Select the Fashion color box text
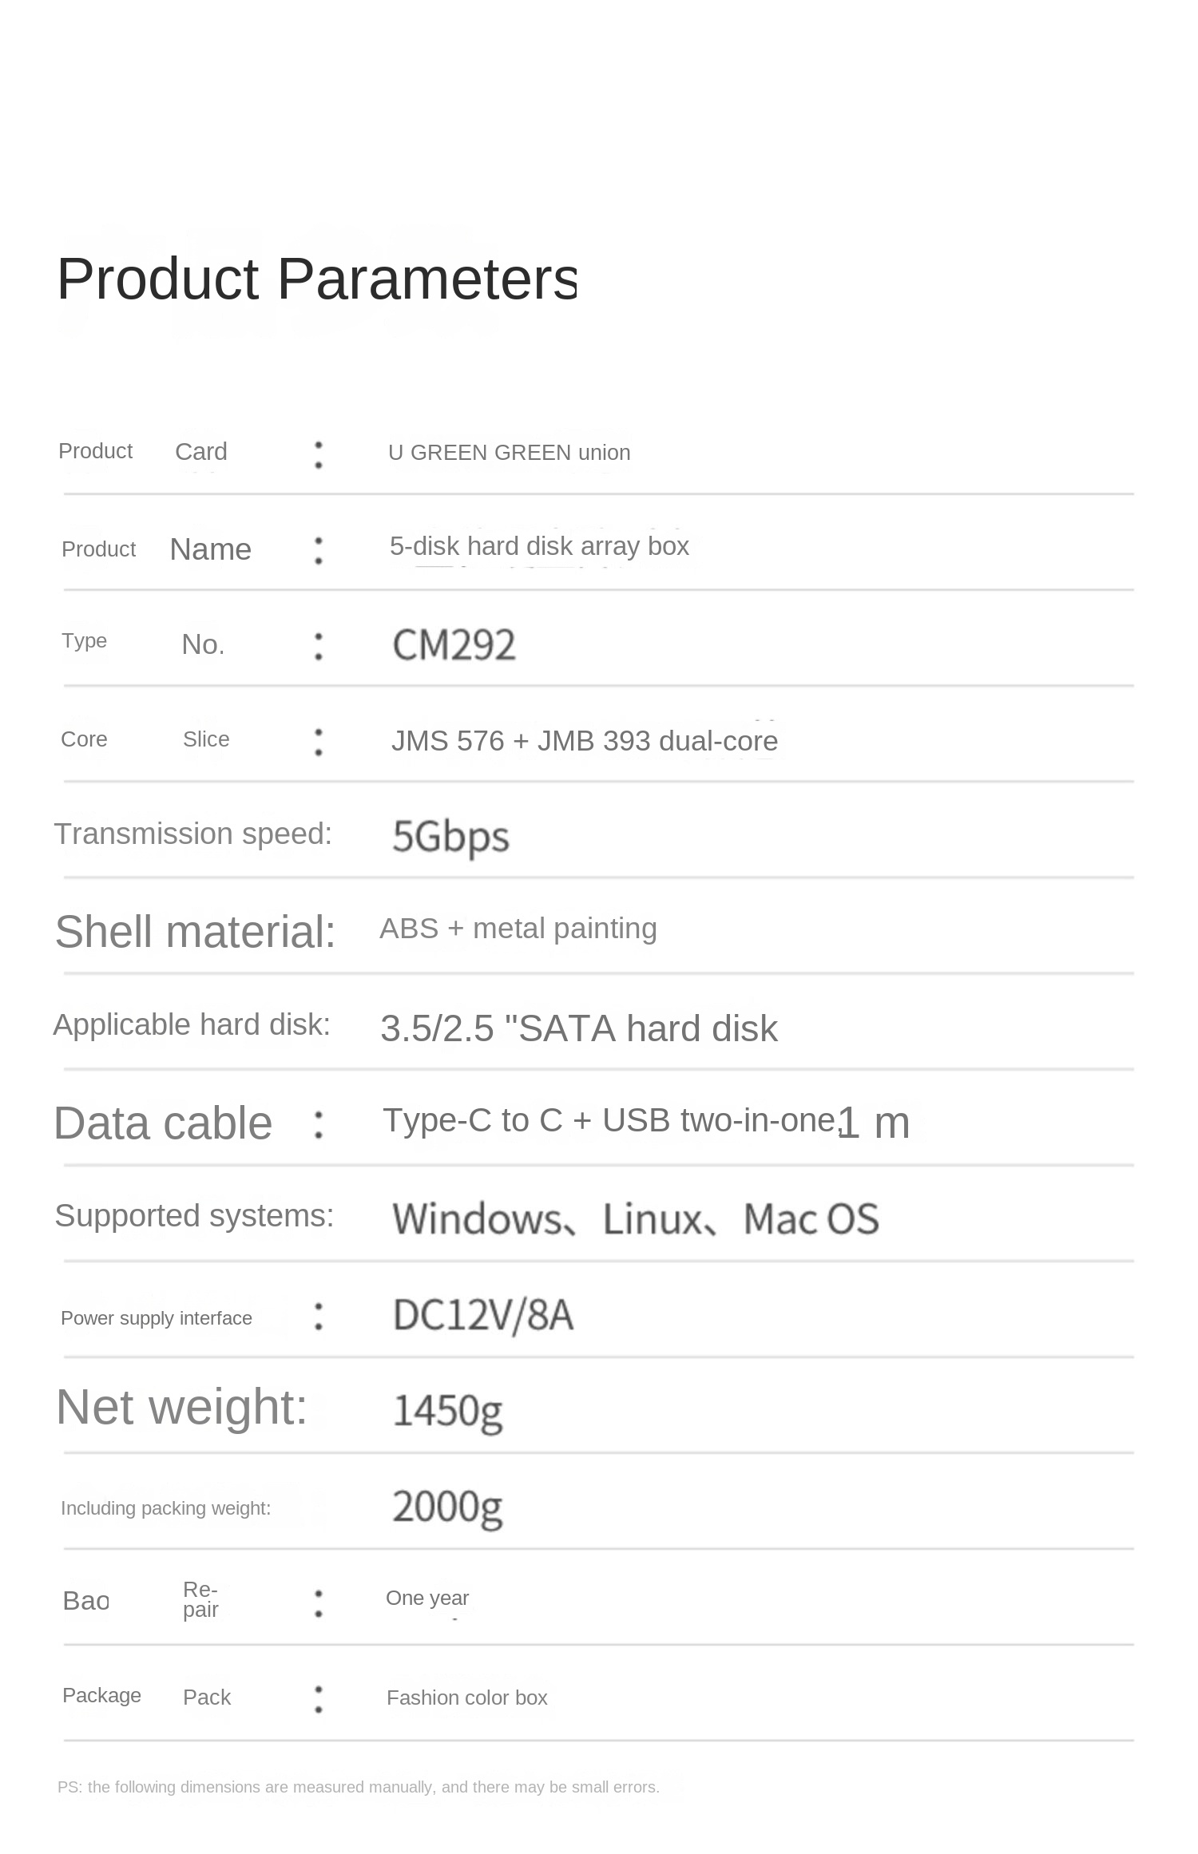This screenshot has height=1854, width=1198. 466,1698
